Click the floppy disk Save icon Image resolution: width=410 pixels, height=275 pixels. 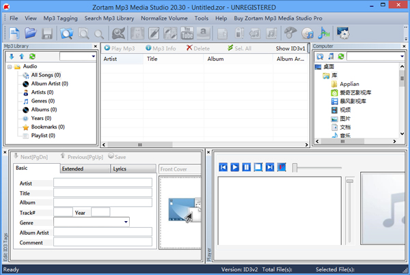[47, 33]
